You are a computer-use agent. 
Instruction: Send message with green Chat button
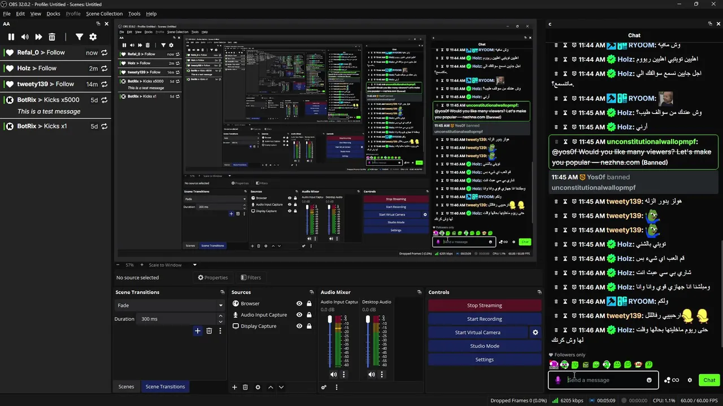coord(709,380)
